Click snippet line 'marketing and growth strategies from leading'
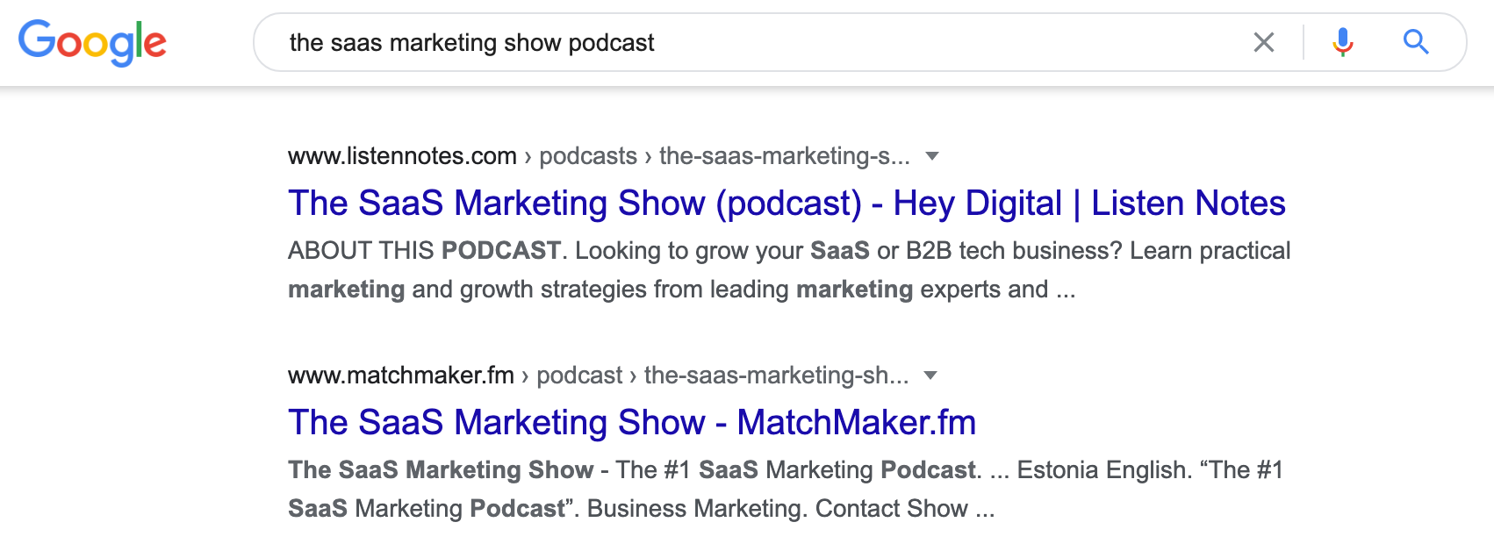 [538, 290]
